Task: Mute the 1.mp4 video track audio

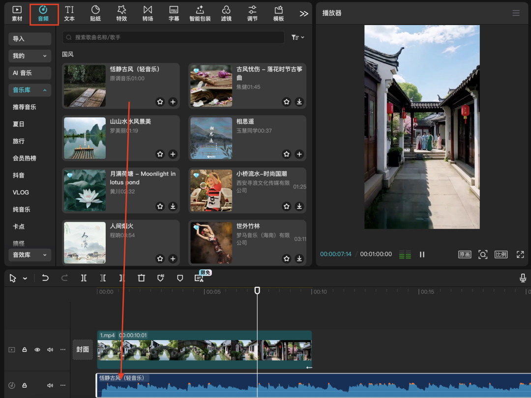Action: (x=50, y=350)
